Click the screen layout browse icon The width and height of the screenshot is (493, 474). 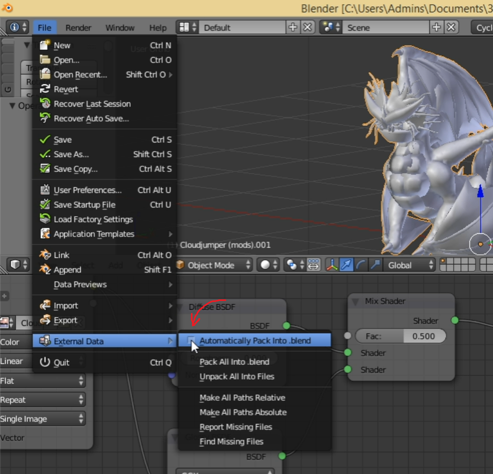pyautogui.click(x=188, y=27)
